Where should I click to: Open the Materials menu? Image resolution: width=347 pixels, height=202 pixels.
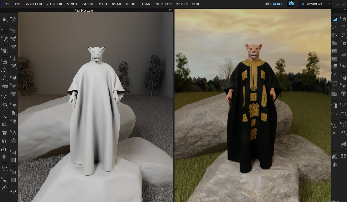(88, 4)
